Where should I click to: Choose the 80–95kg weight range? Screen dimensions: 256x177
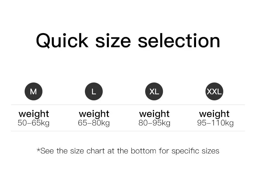pyautogui.click(x=154, y=123)
